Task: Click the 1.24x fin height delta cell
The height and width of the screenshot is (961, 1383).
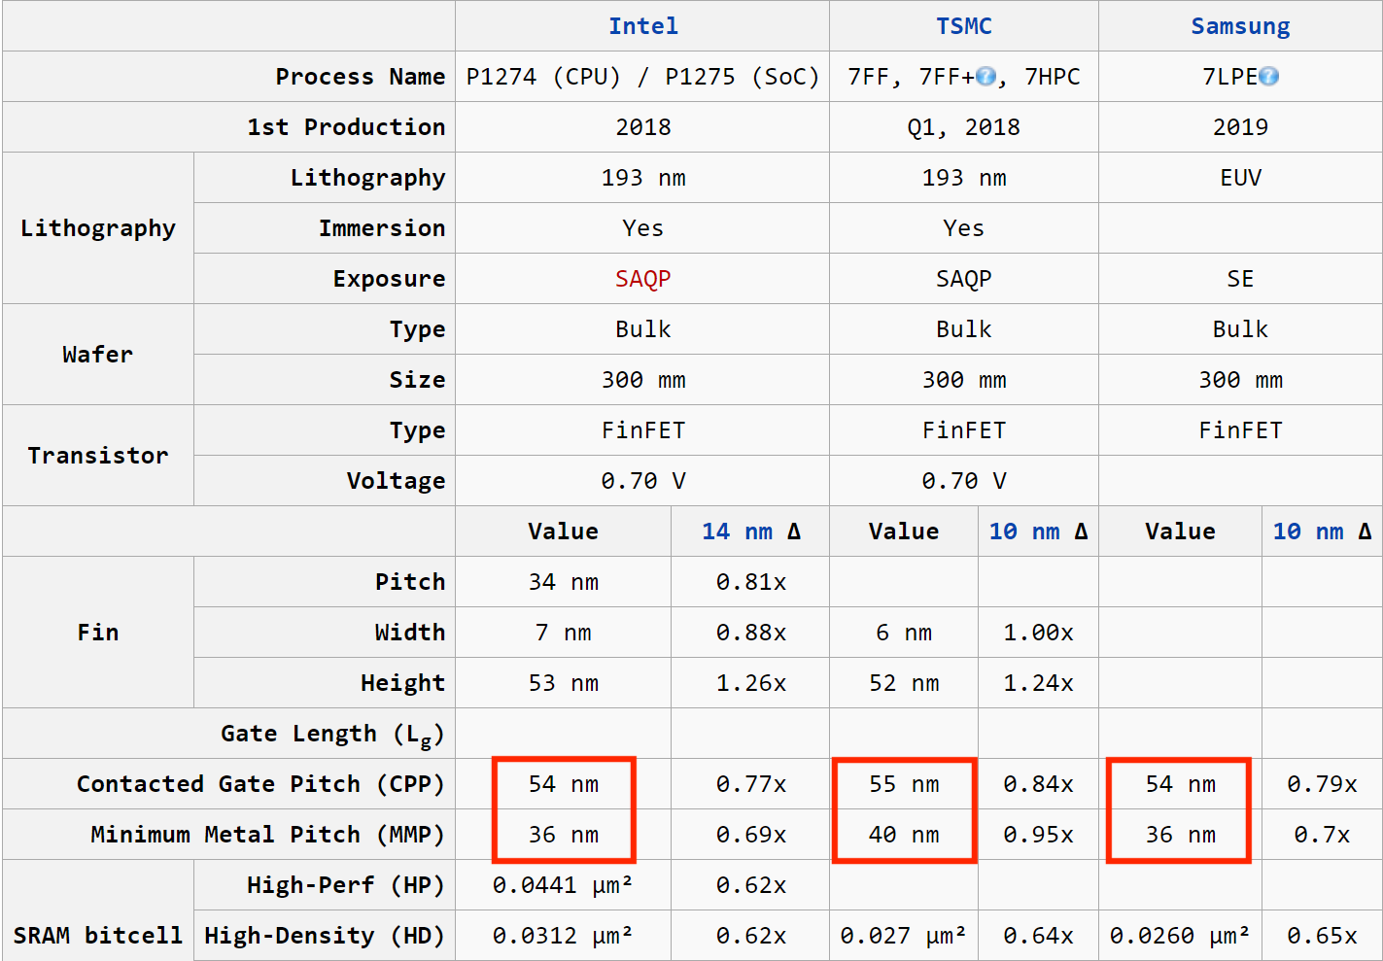Action: (1038, 683)
